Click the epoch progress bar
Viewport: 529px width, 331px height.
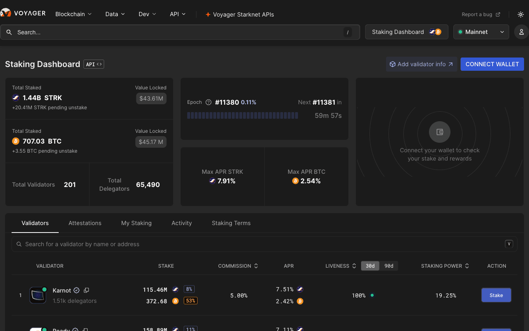click(x=243, y=115)
